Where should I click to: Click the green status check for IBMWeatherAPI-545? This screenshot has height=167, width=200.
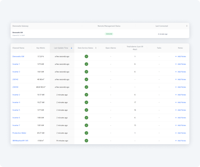[86, 141]
